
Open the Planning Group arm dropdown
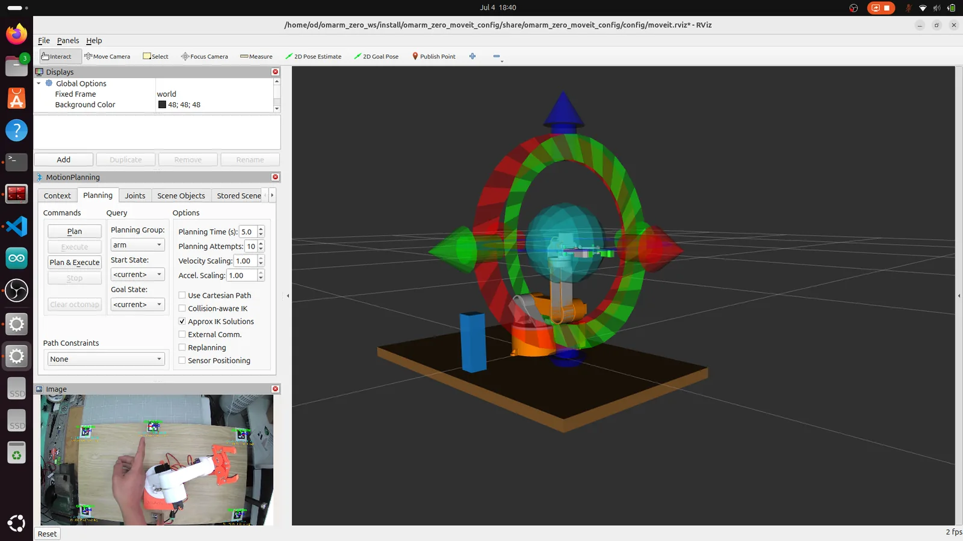138,245
